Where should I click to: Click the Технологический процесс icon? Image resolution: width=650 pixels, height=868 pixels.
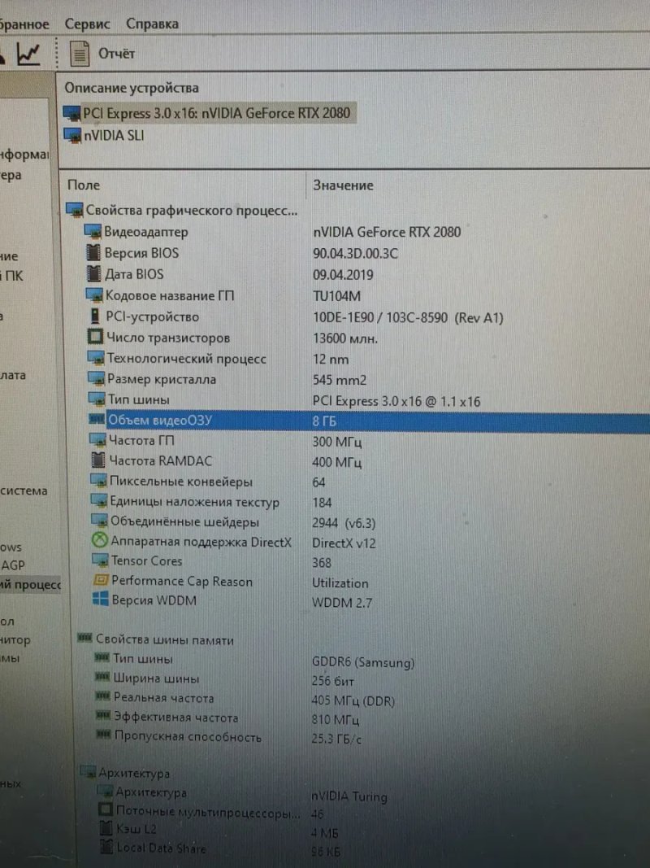point(96,358)
